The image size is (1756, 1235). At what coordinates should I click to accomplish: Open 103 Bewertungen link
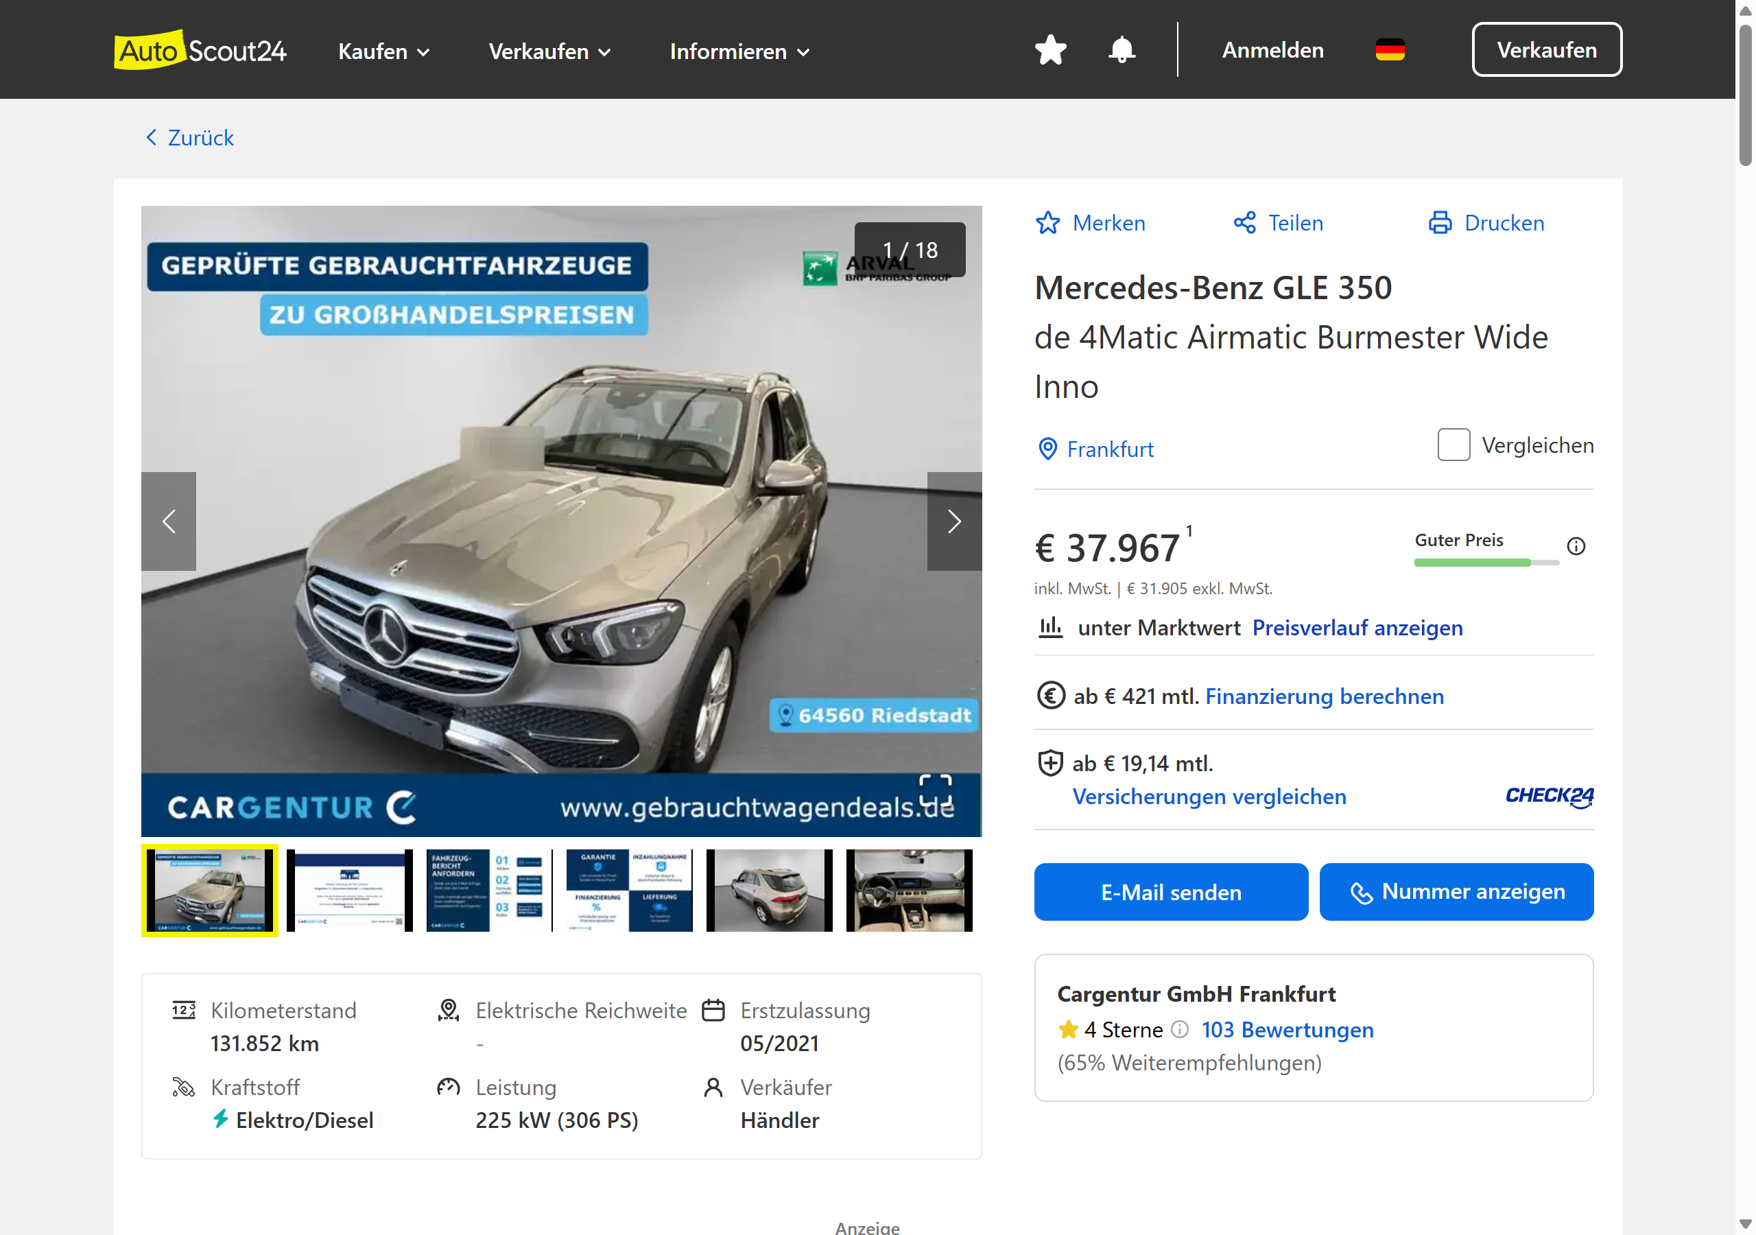pos(1288,1030)
